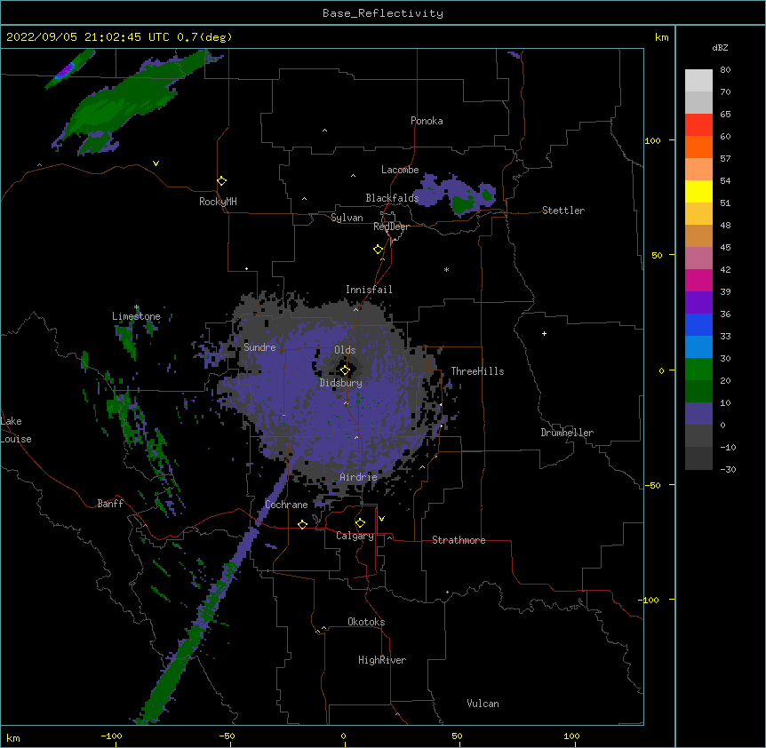Select the Okotoks city label
Image resolution: width=766 pixels, height=748 pixels.
tap(366, 622)
